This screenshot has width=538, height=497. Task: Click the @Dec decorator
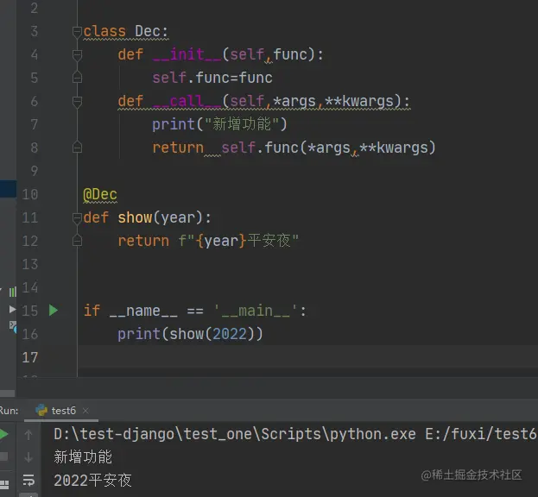pyautogui.click(x=100, y=194)
